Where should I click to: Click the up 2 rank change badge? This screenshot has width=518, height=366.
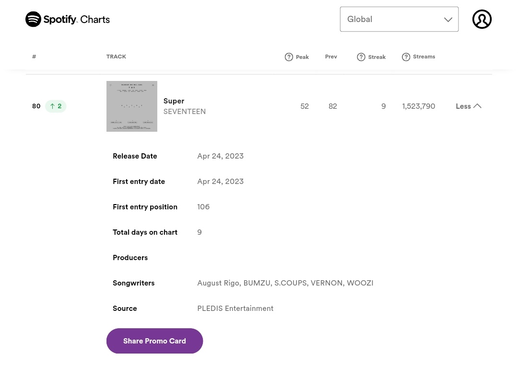(56, 106)
